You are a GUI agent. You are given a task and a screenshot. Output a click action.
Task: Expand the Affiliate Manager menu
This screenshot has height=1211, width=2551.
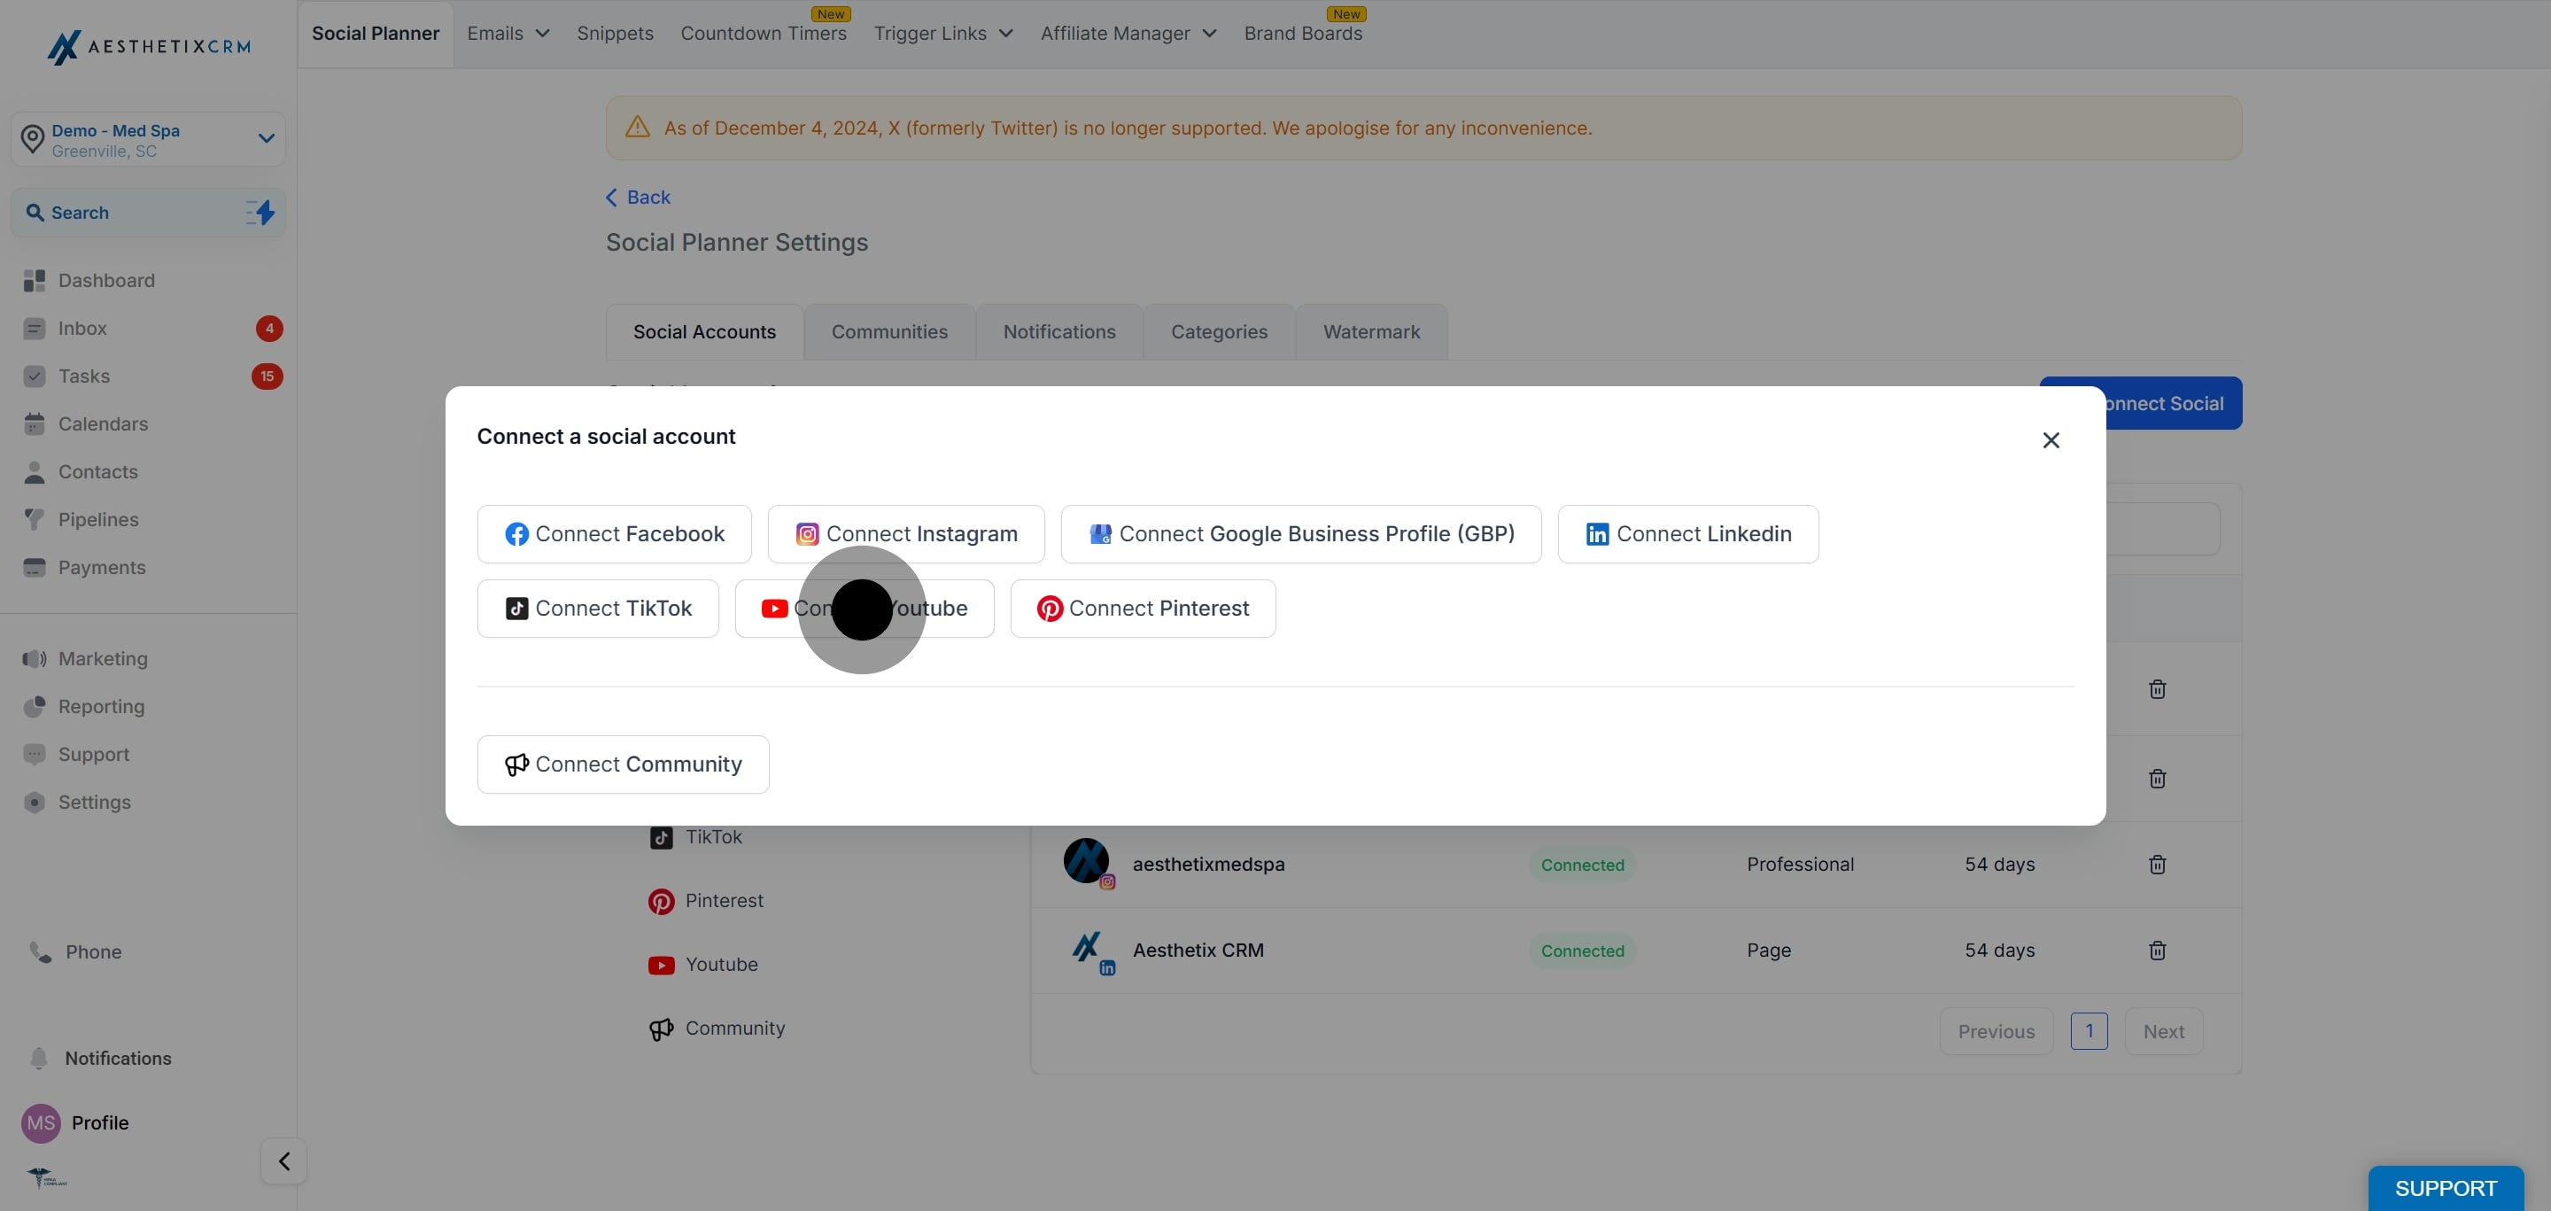click(1128, 34)
